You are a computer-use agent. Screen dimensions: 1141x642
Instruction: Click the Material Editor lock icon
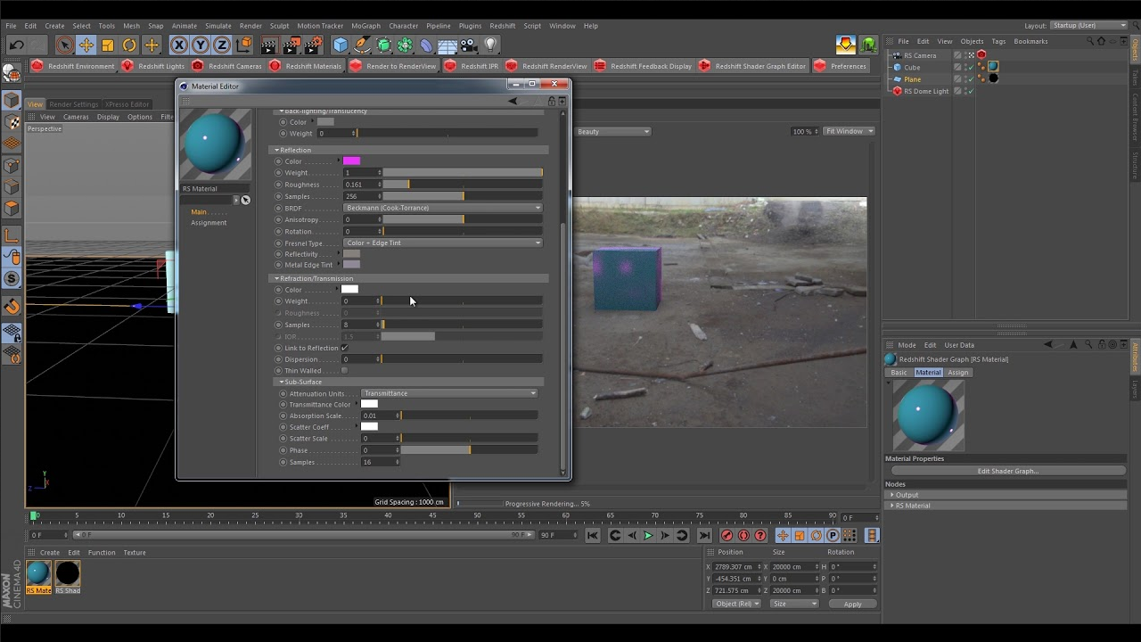click(x=552, y=102)
